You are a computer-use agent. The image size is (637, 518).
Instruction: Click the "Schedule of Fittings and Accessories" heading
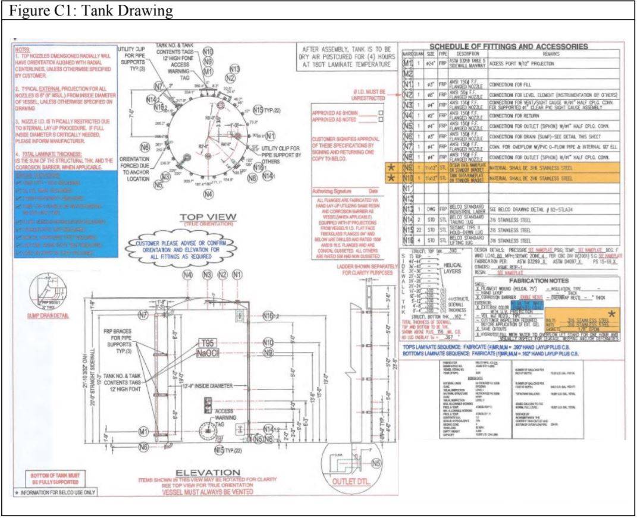pyautogui.click(x=509, y=46)
